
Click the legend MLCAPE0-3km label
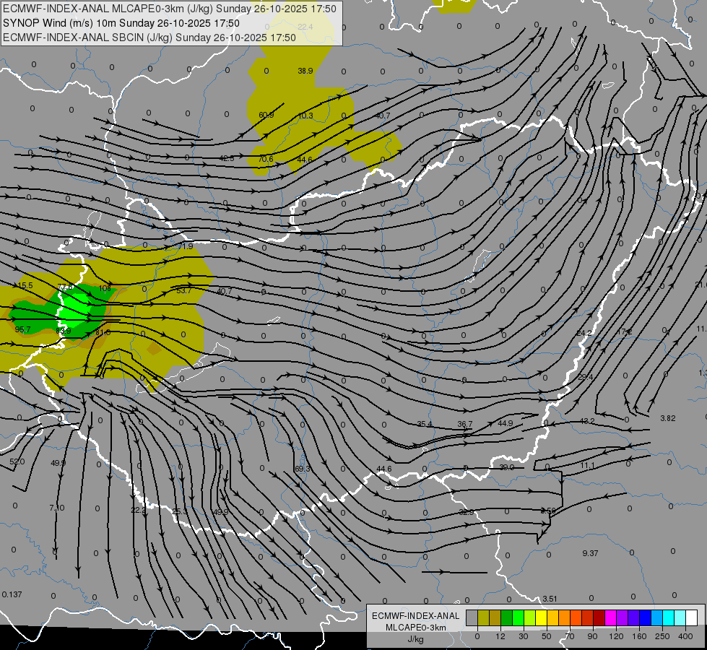(415, 628)
